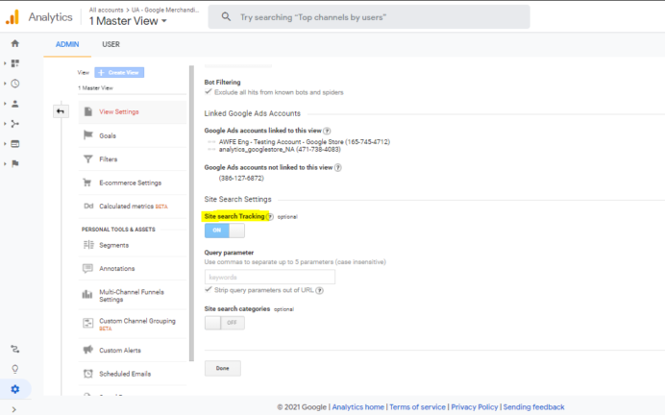Turn on Site search categories toggle

pos(225,323)
